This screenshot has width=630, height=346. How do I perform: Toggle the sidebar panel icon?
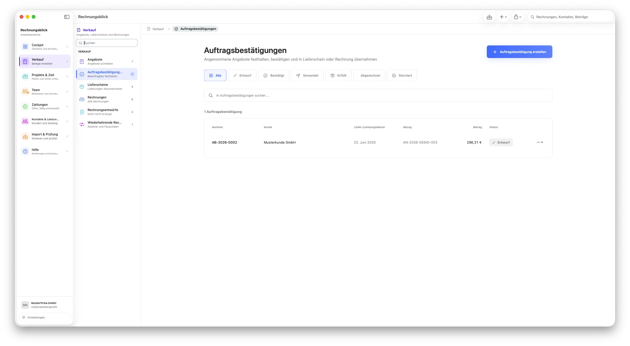pyautogui.click(x=67, y=17)
